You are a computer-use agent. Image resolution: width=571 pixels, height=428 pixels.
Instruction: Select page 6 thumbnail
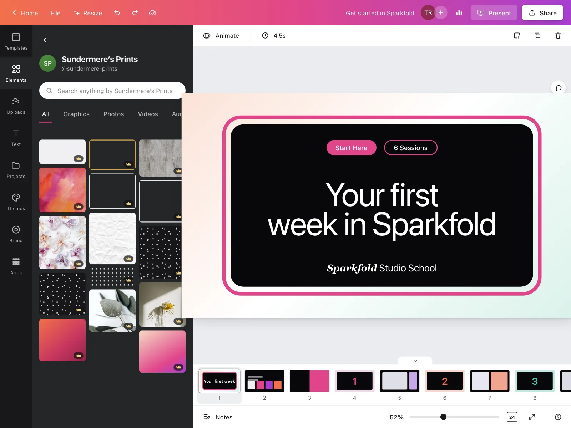coord(445,381)
